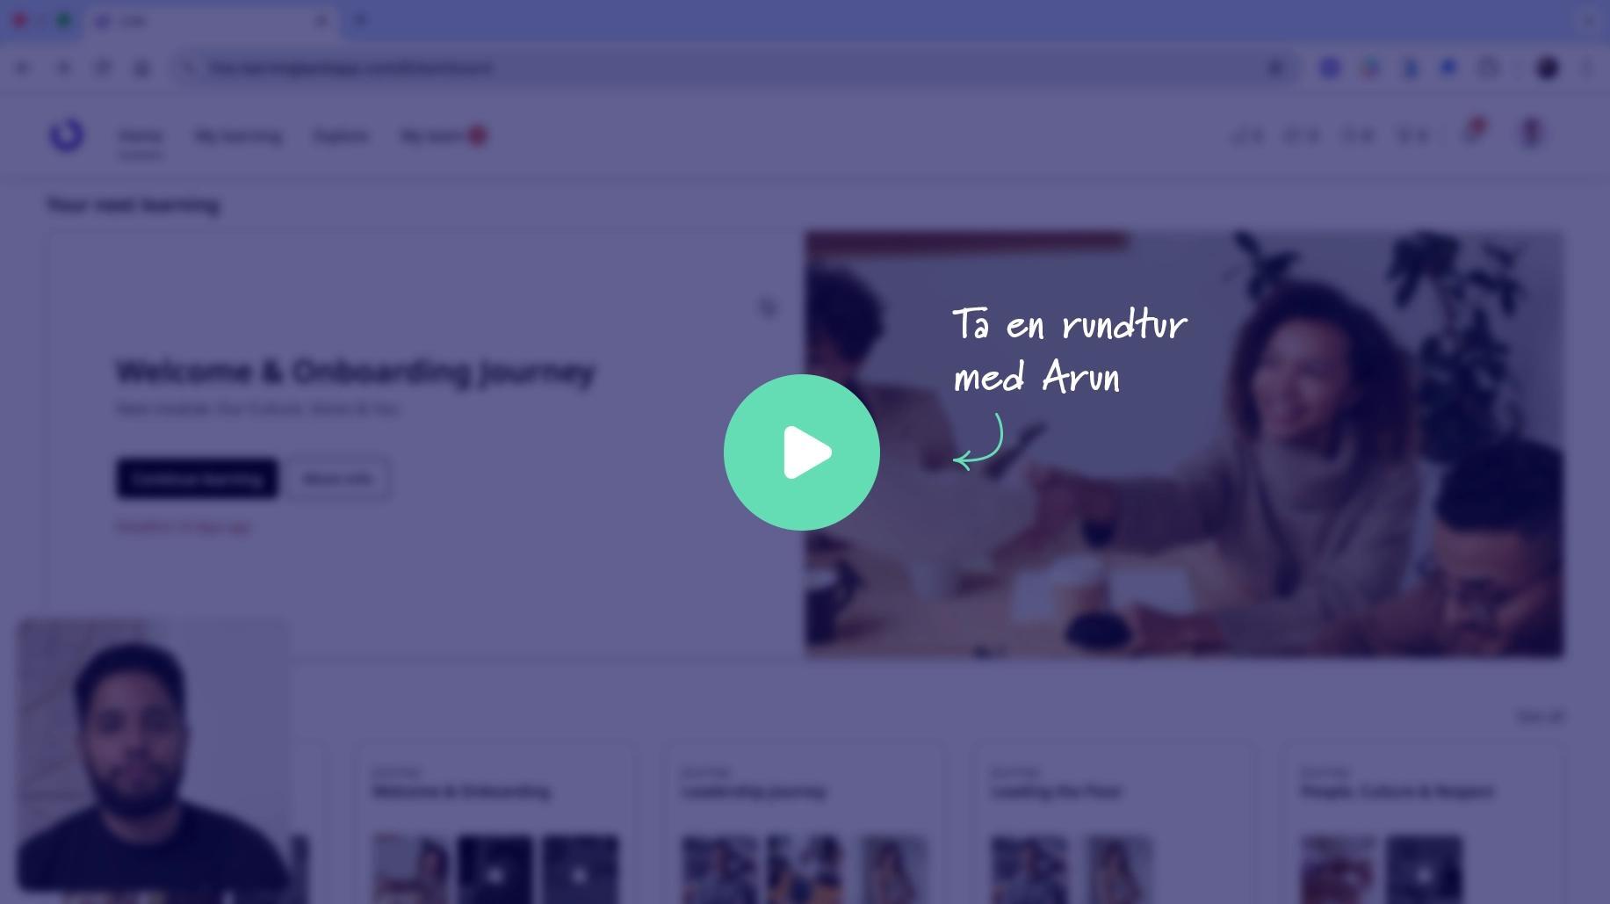Click the Continue learning button
1610x904 pixels.
pos(198,479)
